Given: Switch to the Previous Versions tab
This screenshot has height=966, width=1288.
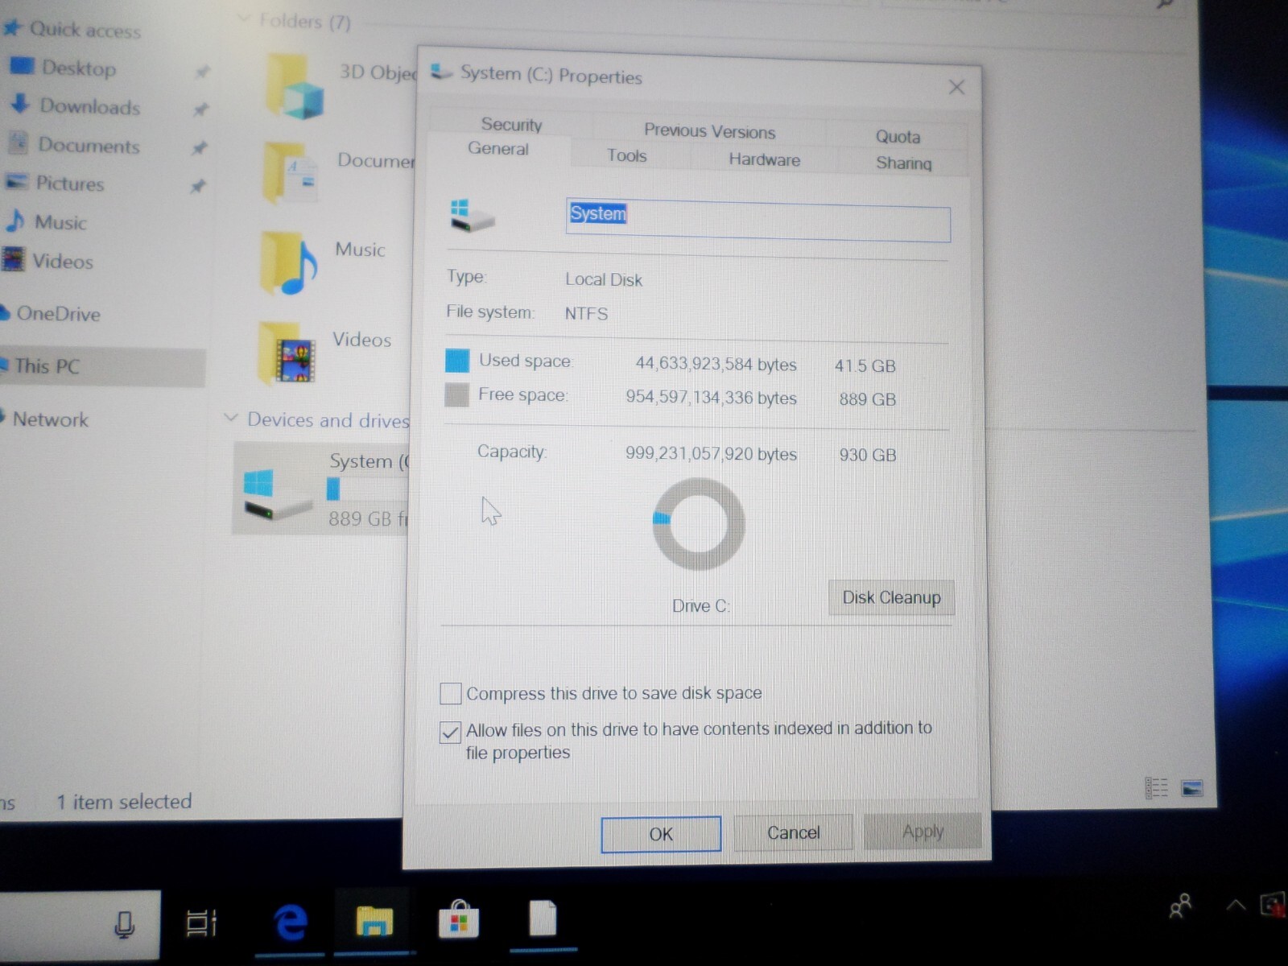Looking at the screenshot, I should tap(709, 130).
